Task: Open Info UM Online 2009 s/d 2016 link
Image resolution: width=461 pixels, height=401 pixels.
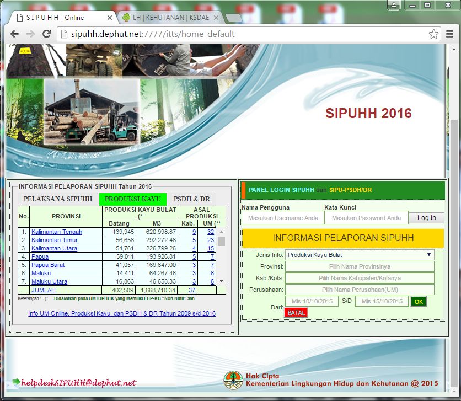Action: click(122, 313)
